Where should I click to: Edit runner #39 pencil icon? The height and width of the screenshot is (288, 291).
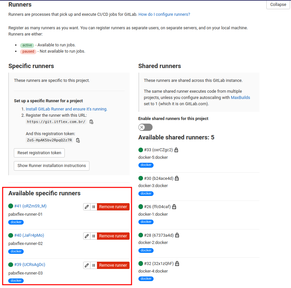click(x=87, y=265)
